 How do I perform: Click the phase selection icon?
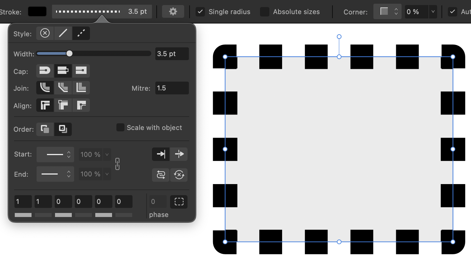pos(179,202)
